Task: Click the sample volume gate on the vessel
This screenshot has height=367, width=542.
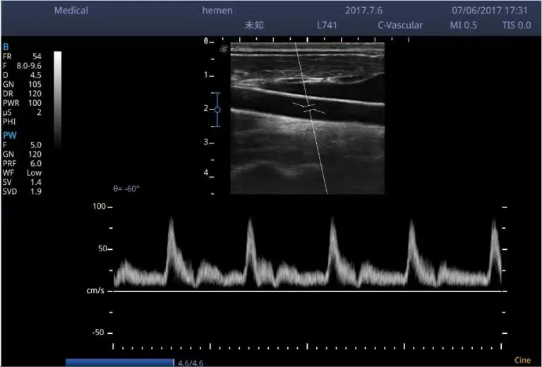Action: tap(309, 109)
